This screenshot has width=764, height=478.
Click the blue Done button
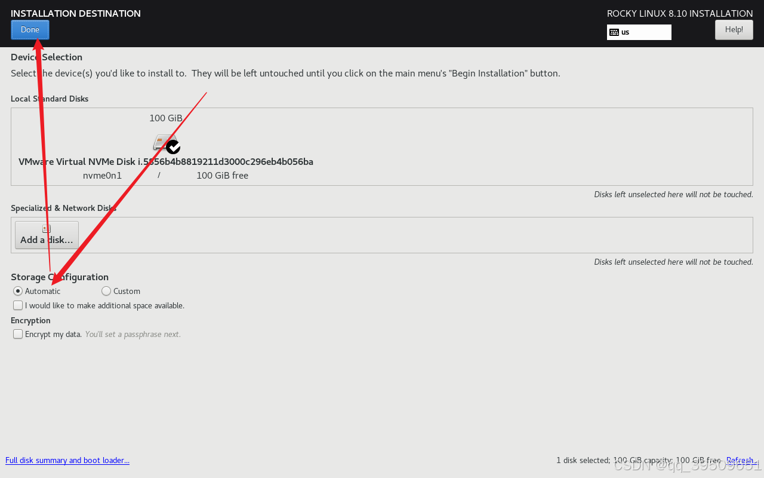pyautogui.click(x=30, y=30)
